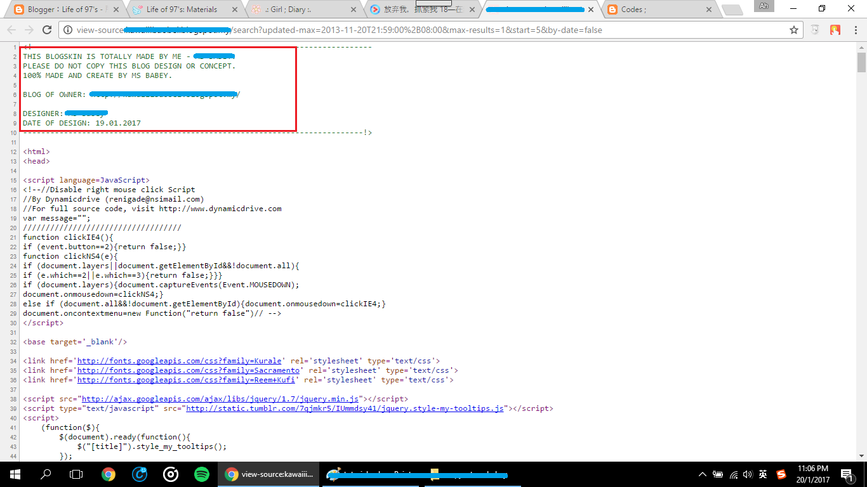Click '100% MADE AND CREATE BY MS BABEY.' line
The image size is (867, 487).
click(97, 75)
